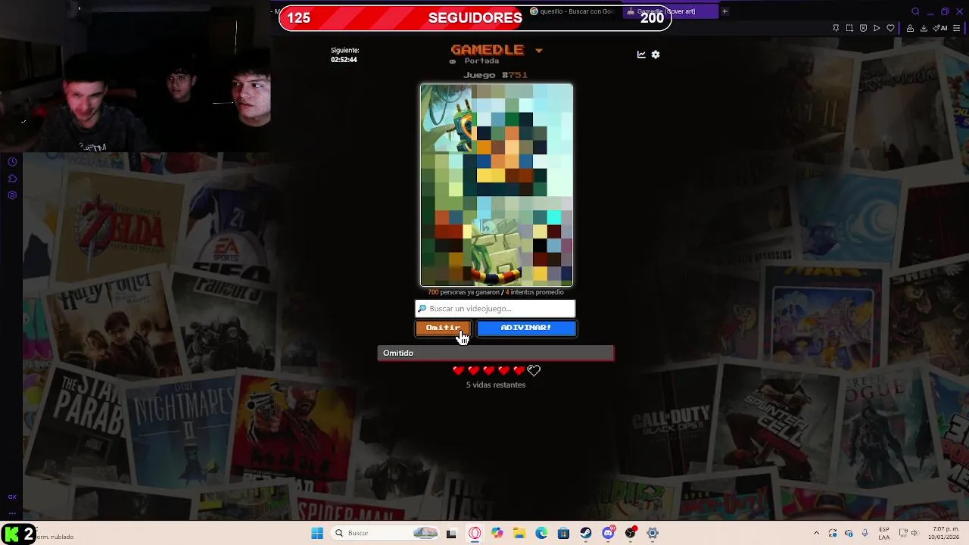Open the Windows Start menu
969x545 pixels.
(317, 533)
